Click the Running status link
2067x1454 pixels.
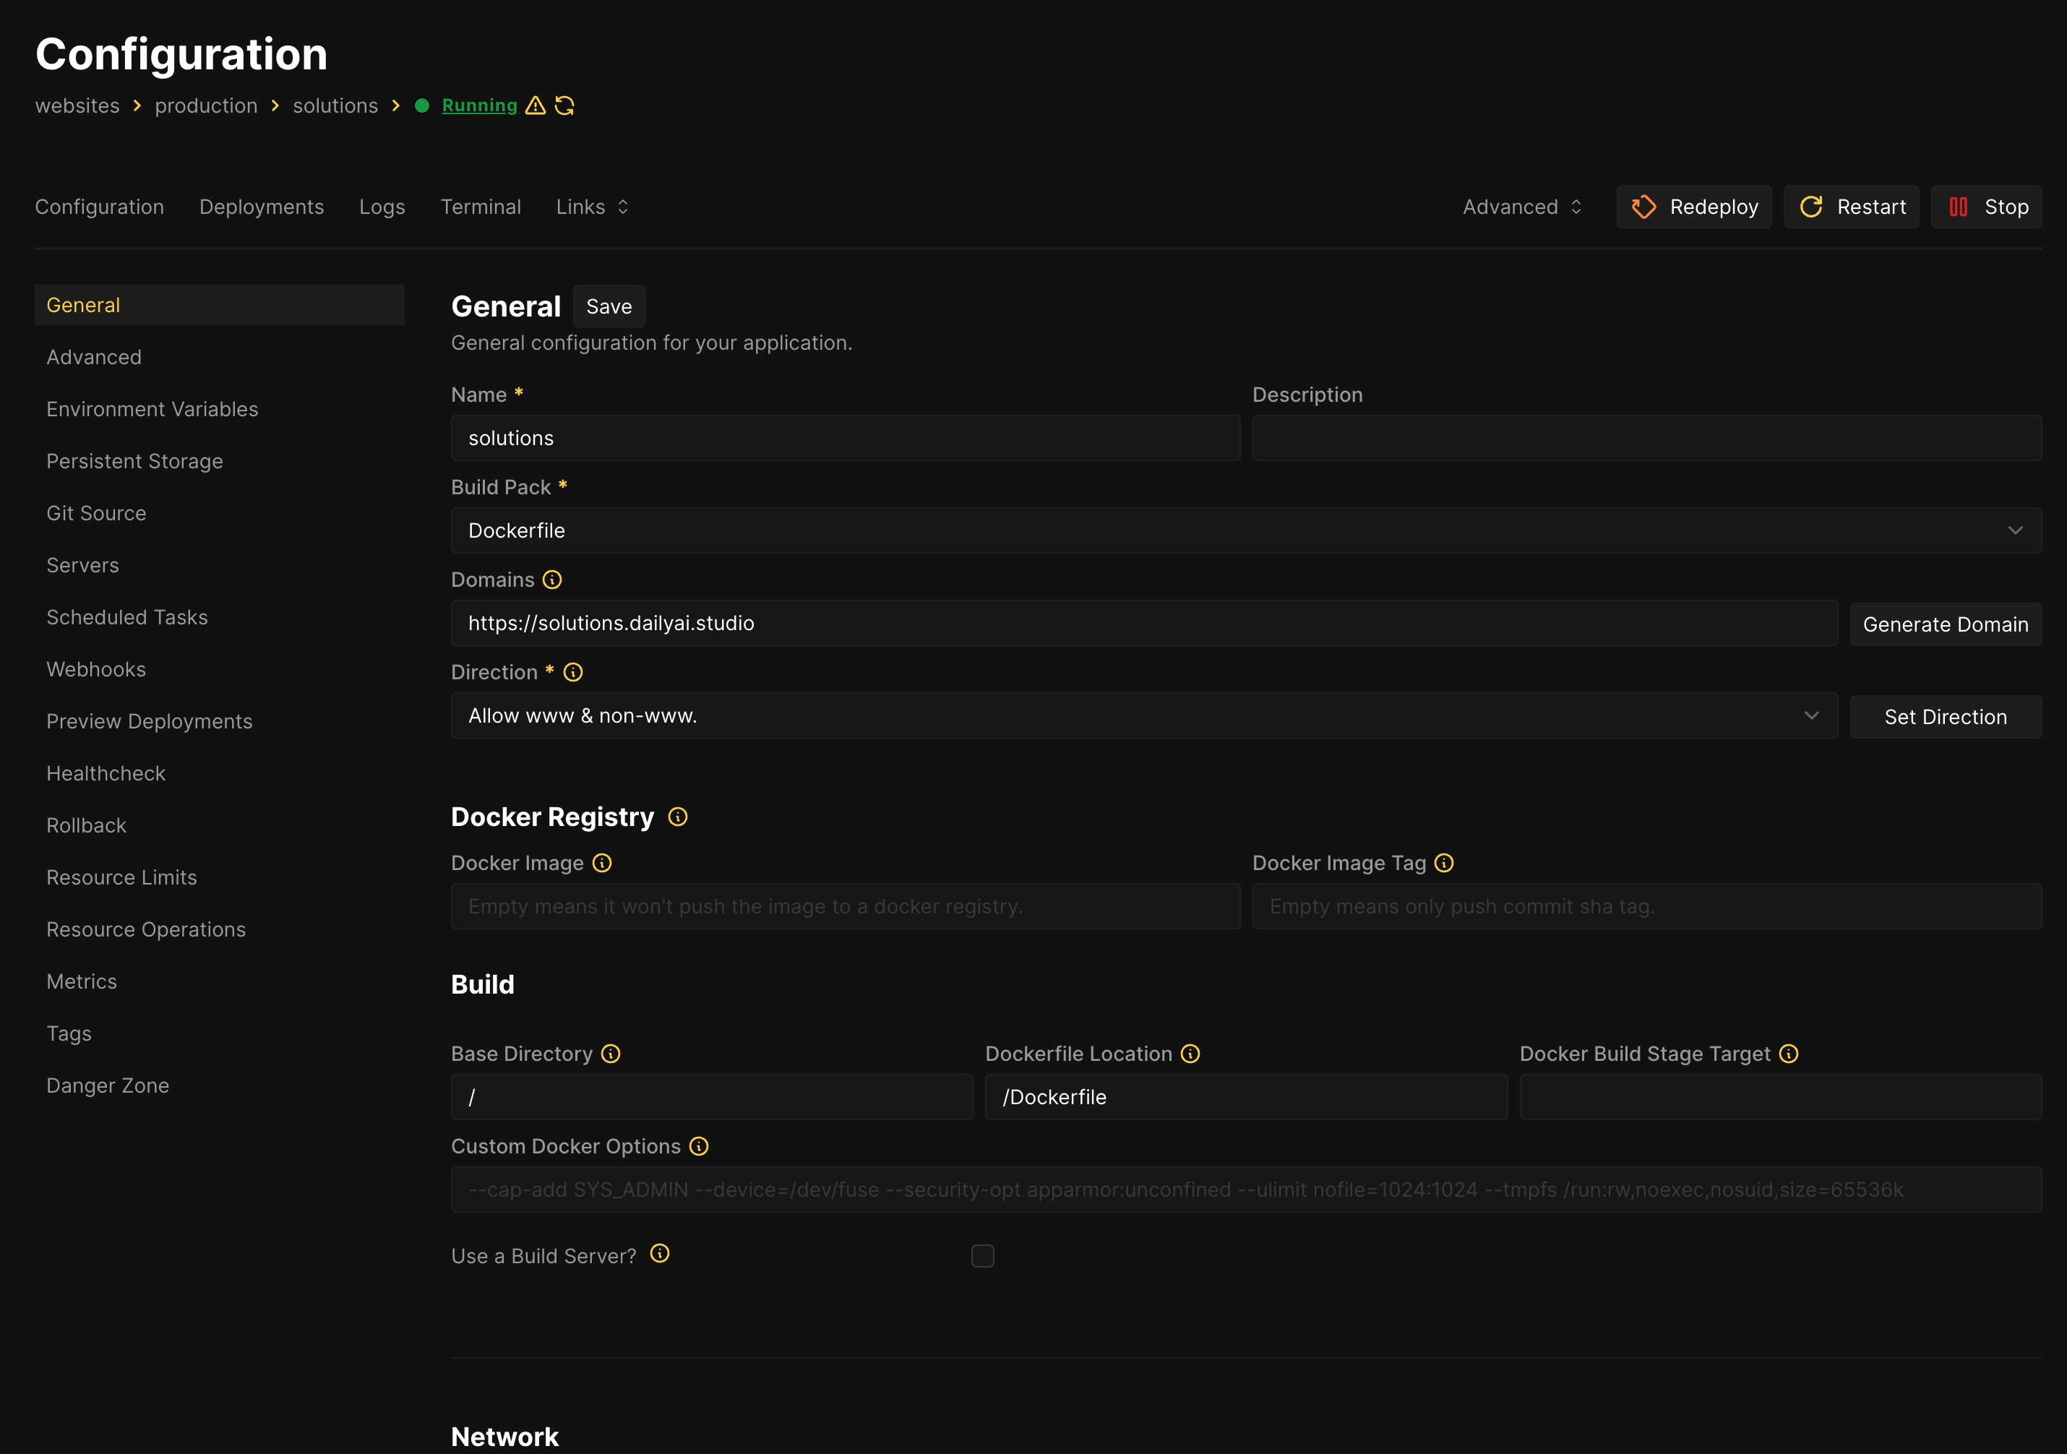tap(479, 106)
